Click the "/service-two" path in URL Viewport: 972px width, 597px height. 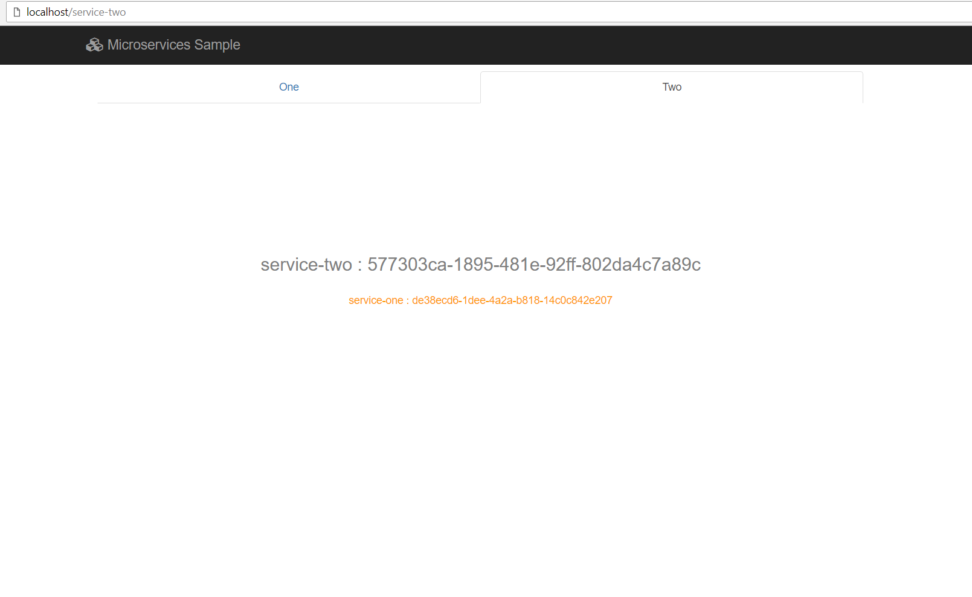[x=98, y=12]
